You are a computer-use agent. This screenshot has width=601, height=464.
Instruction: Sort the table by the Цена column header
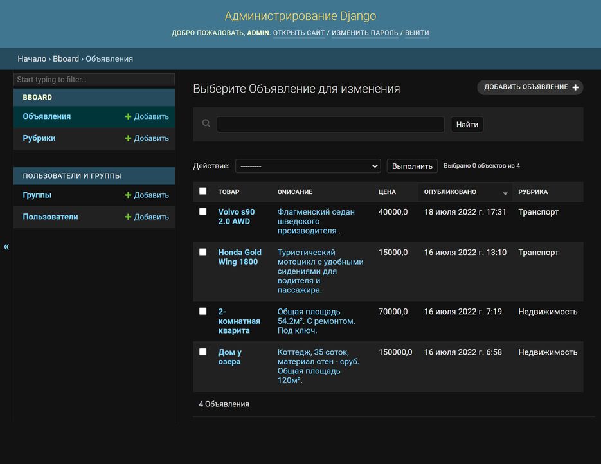[387, 192]
